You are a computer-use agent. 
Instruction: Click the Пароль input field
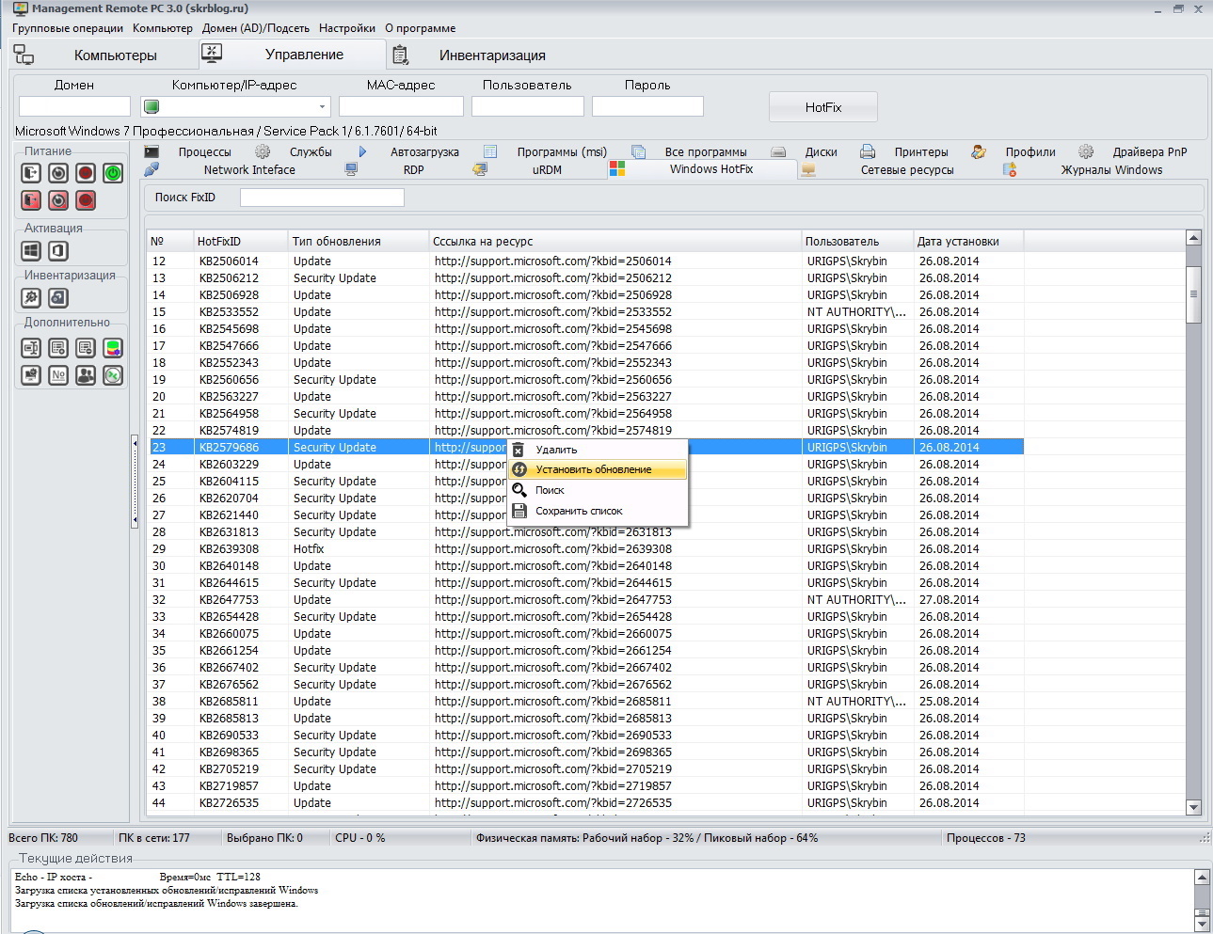(647, 106)
